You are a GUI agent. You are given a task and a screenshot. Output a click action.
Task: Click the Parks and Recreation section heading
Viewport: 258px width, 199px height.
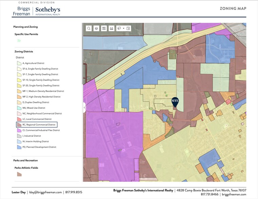pyautogui.click(x=25, y=160)
